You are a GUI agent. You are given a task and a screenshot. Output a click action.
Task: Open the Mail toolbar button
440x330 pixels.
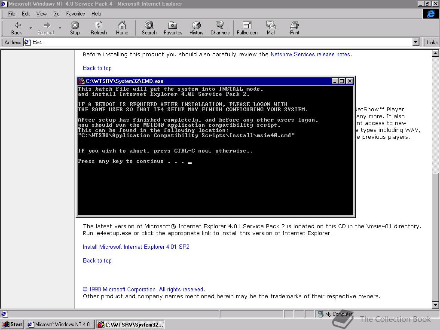271,28
